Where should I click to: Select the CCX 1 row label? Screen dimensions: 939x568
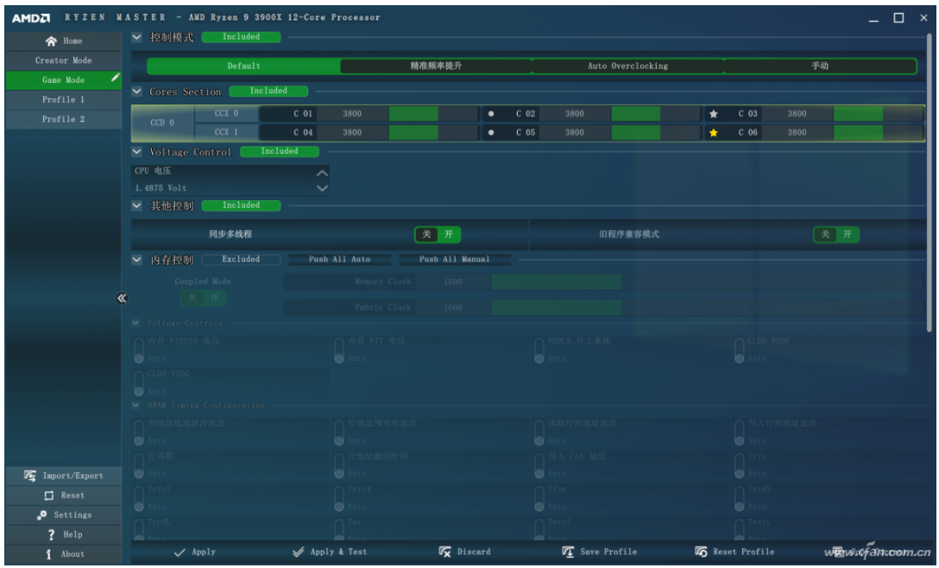tap(226, 132)
